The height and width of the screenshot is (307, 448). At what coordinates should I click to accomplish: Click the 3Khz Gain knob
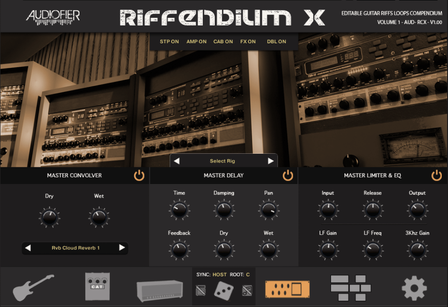tap(417, 250)
